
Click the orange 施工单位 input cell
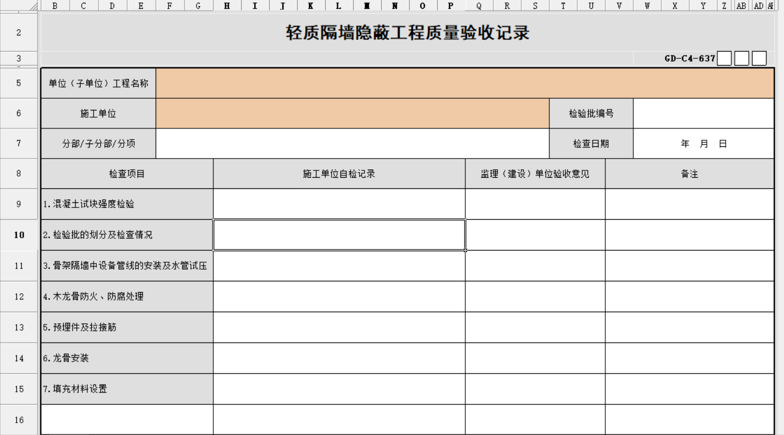[353, 114]
